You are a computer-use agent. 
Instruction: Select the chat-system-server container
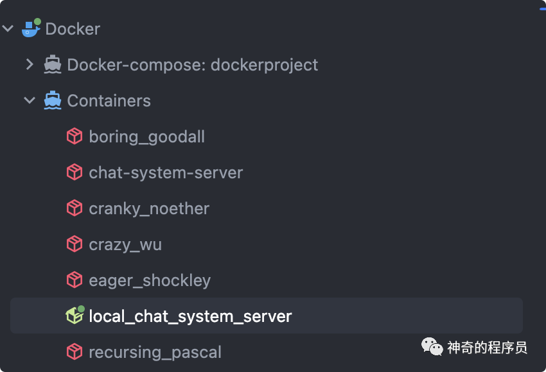[x=166, y=173]
